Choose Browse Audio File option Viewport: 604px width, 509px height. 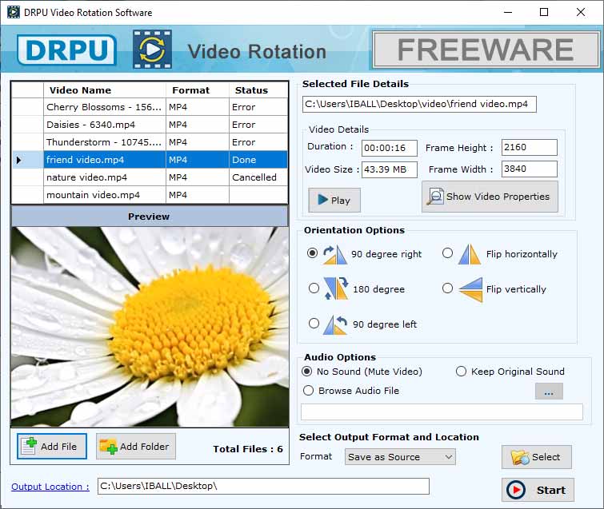coord(308,391)
